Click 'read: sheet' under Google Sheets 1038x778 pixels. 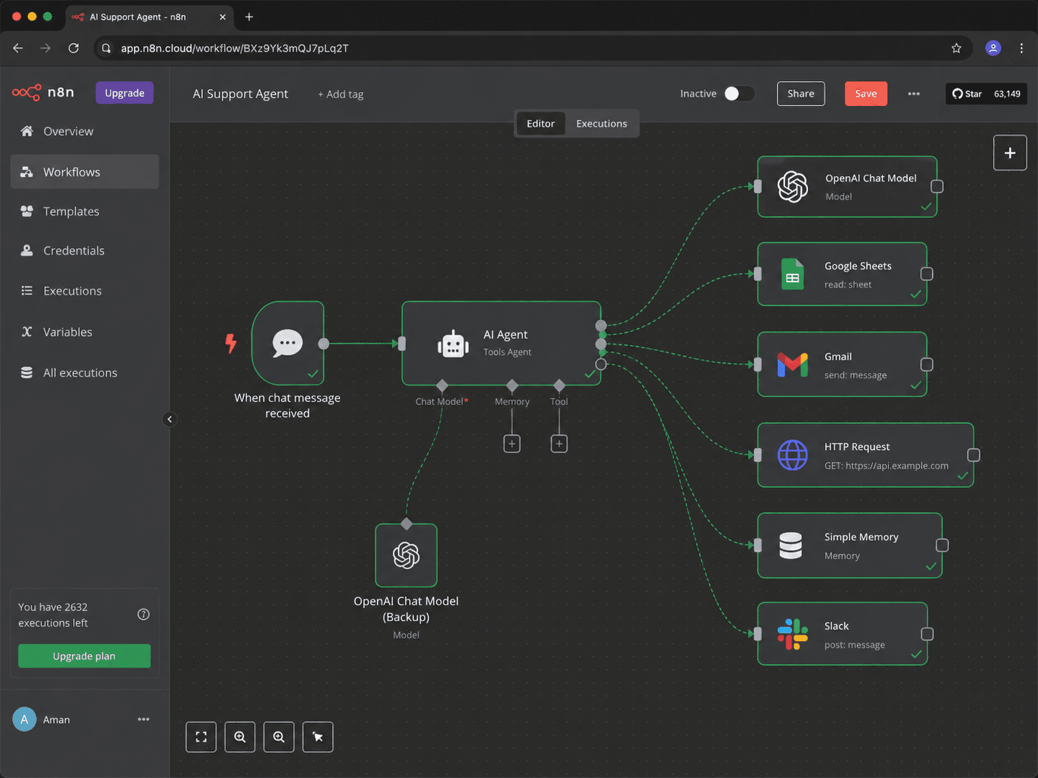(848, 284)
